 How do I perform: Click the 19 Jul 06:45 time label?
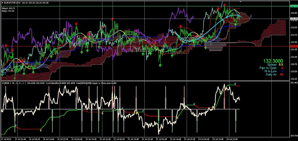pos(77,139)
